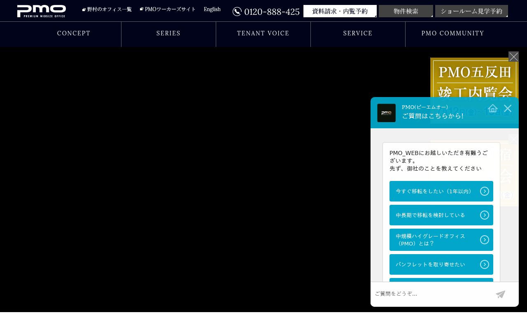Screen dimensions: 527x315
Task: Click the PMO Premium Midsize Office logo
Action: (41, 11)
